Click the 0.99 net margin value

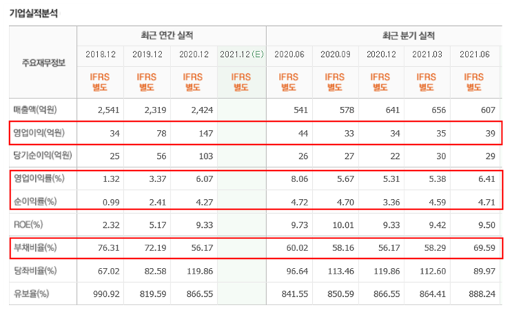pyautogui.click(x=111, y=203)
